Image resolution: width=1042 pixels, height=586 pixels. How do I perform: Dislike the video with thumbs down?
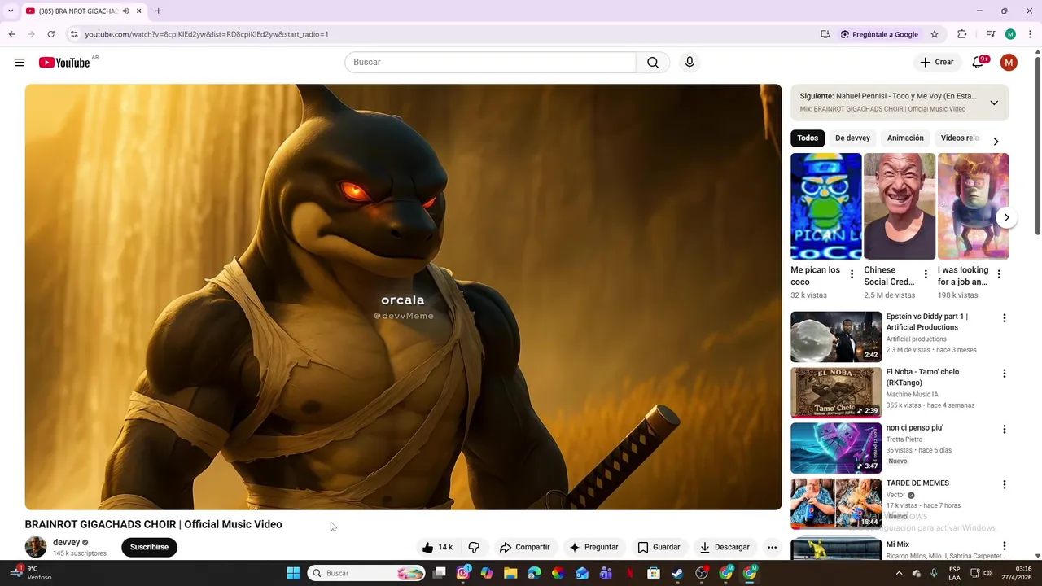474,548
